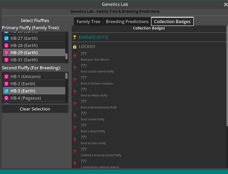This screenshot has width=228, height=174.
Task: Select the Collection Badges tab
Action: pos(172,22)
